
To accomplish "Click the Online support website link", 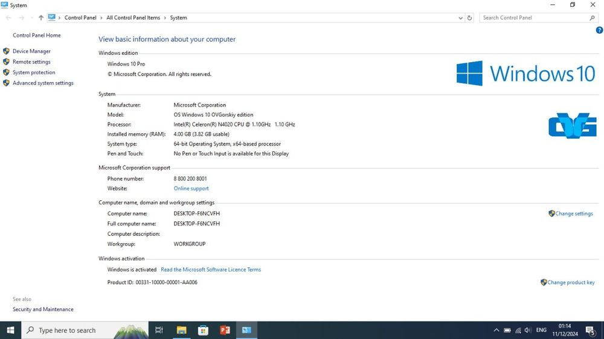I will coord(191,189).
